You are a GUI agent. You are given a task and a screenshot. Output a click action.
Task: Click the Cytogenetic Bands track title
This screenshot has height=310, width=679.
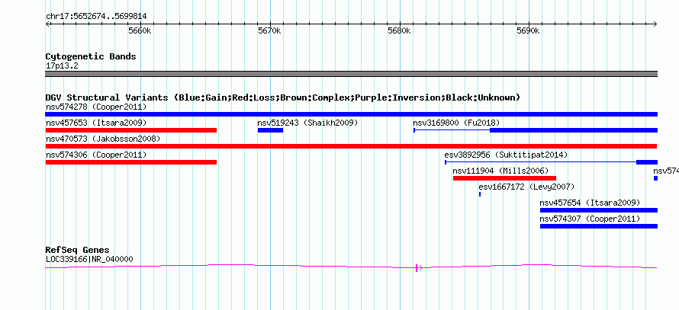(x=91, y=56)
